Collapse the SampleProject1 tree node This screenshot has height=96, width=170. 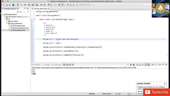(x=3, y=14)
